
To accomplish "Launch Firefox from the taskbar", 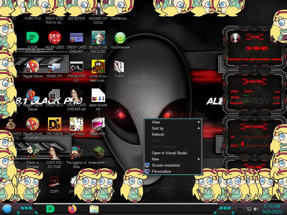I will click(x=72, y=209).
